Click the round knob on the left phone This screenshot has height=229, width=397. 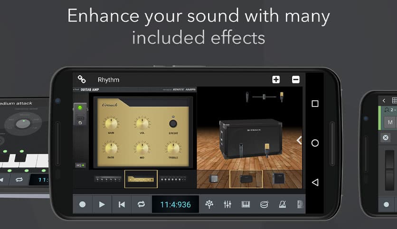(23, 123)
